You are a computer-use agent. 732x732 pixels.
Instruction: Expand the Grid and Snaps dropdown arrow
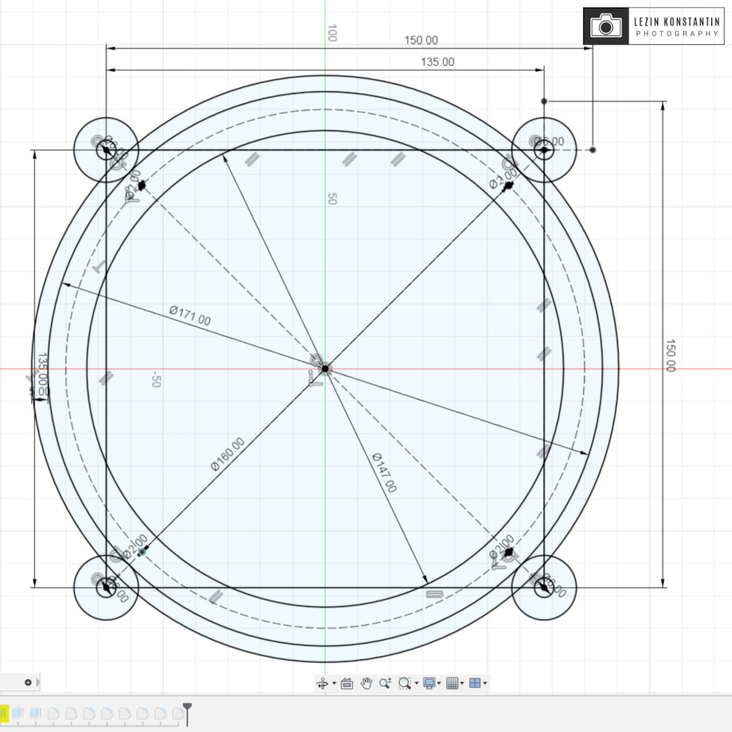click(462, 683)
